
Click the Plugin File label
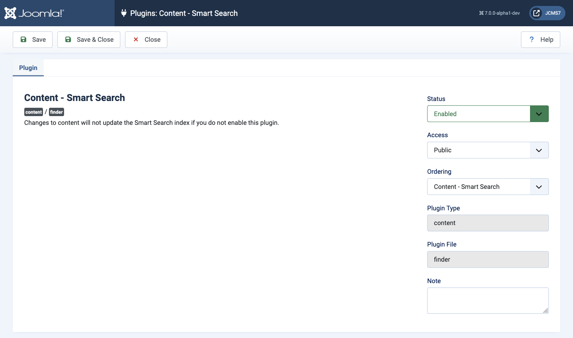click(442, 245)
